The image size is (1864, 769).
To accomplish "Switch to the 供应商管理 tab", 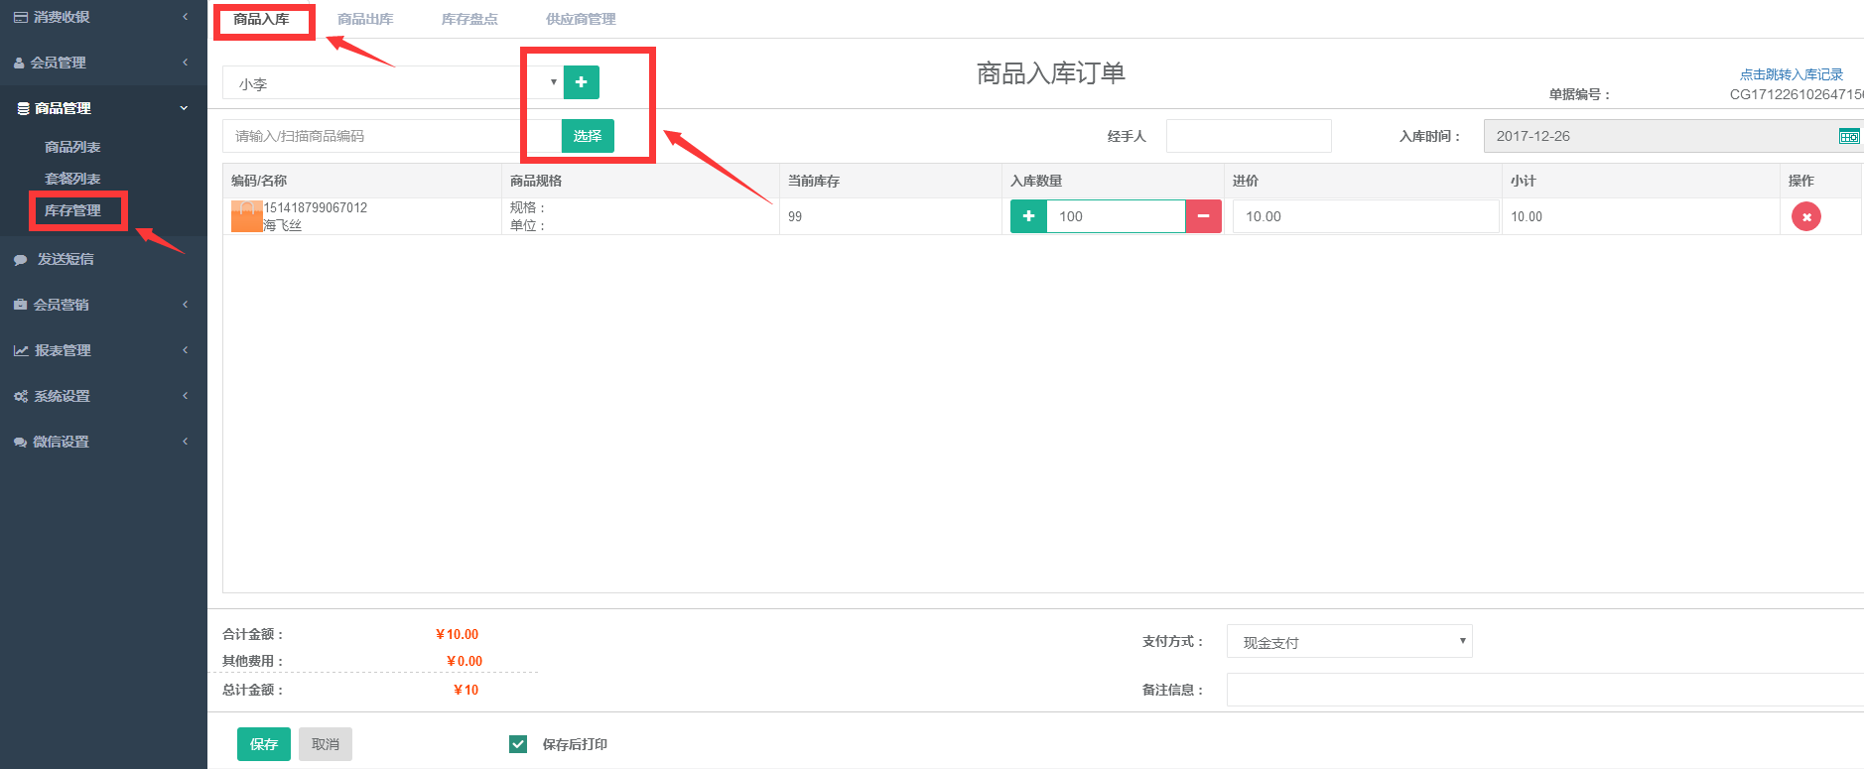I will (x=581, y=19).
